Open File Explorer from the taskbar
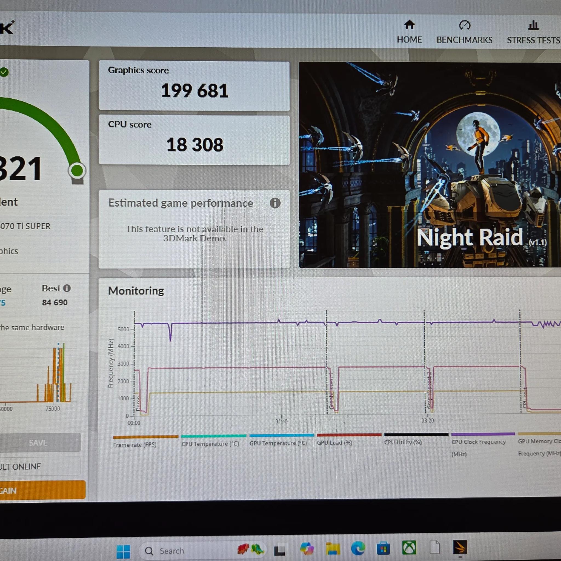561x561 pixels. (x=333, y=548)
